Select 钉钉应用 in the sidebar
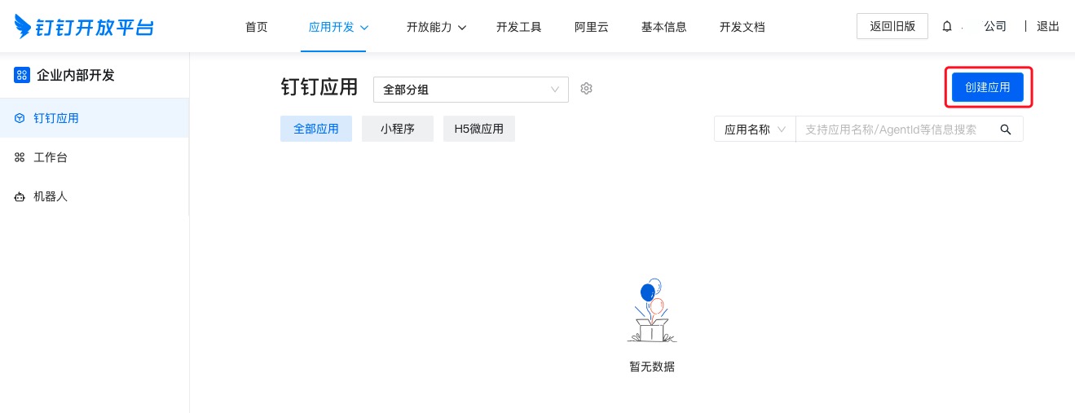 95,118
